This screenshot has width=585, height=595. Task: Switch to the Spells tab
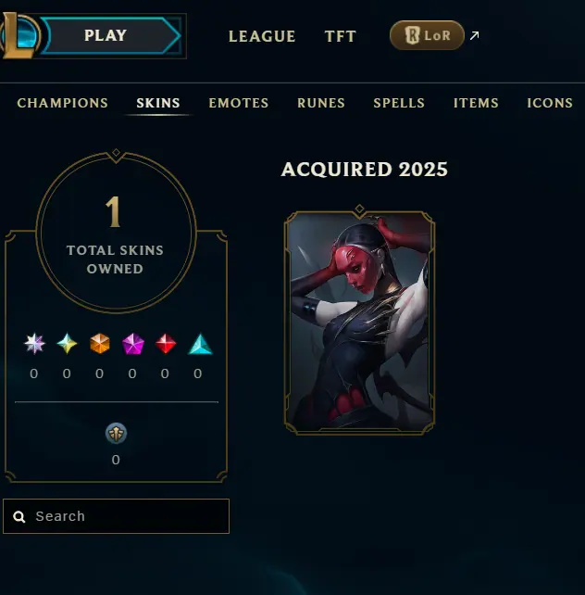(399, 103)
